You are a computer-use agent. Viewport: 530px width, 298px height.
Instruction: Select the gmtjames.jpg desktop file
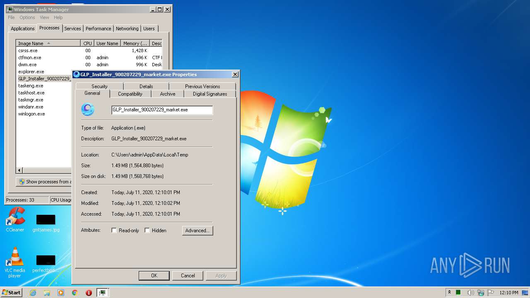pyautogui.click(x=46, y=223)
